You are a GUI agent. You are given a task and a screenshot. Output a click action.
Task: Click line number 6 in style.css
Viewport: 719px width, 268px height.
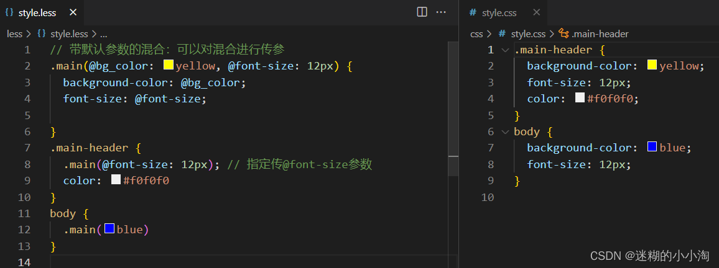point(491,132)
